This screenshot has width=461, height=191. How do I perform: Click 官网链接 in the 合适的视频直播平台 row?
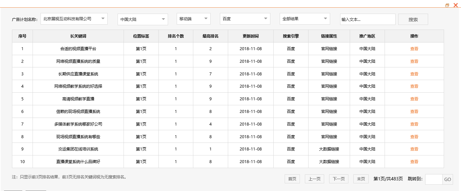(x=329, y=49)
